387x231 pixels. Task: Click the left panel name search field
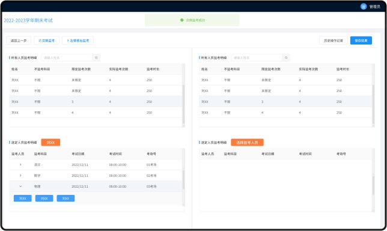[x=67, y=58]
